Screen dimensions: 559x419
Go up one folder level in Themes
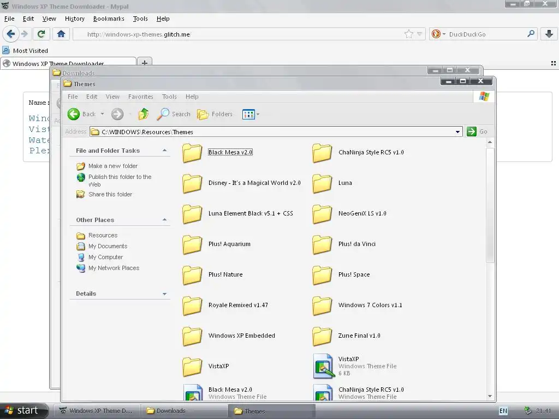(144, 114)
